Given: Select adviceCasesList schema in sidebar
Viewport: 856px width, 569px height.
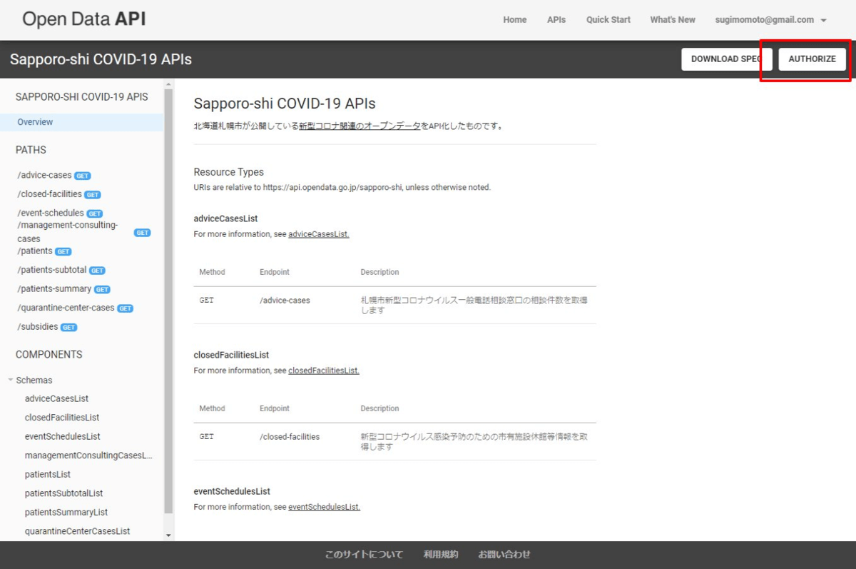Looking at the screenshot, I should [57, 398].
